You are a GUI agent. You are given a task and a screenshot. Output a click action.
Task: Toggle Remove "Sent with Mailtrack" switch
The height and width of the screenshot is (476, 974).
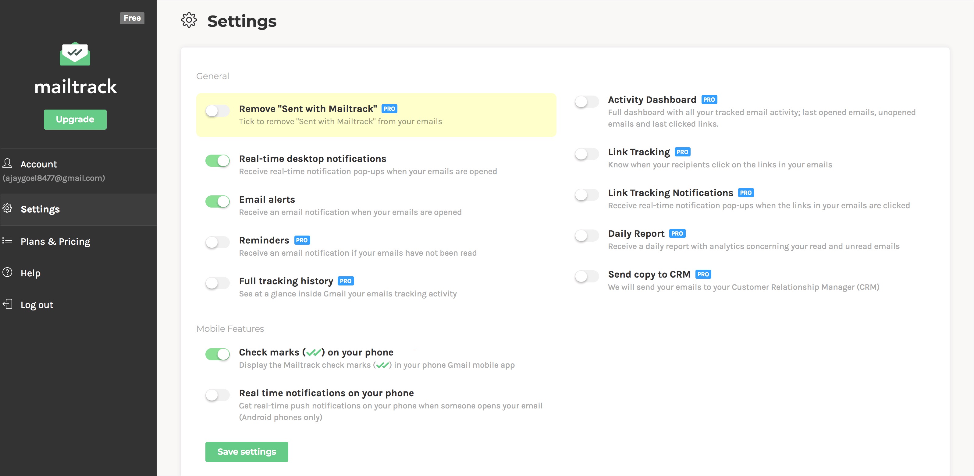click(217, 111)
